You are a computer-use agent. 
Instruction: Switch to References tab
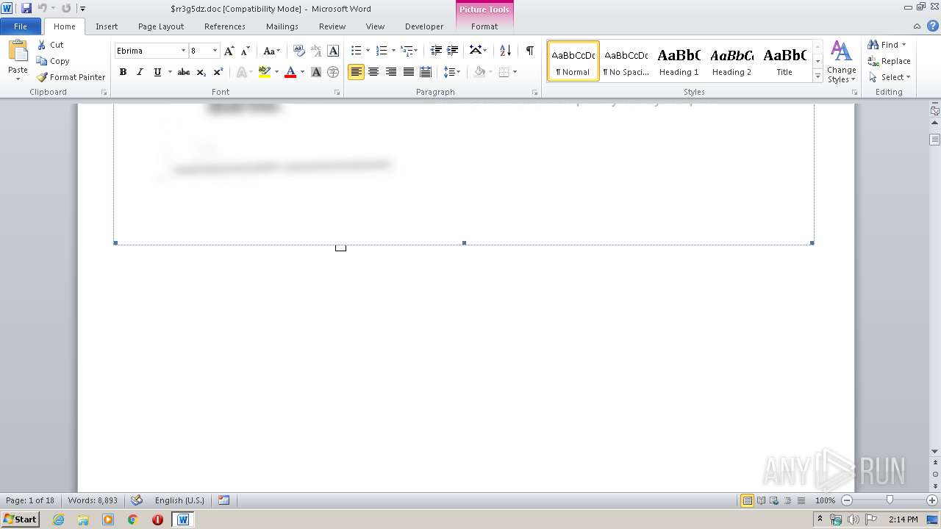click(225, 26)
